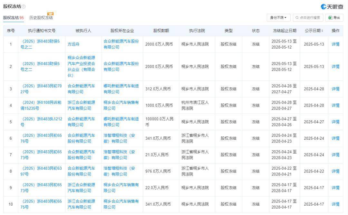This screenshot has width=348, height=215.
Task: Open case (2025)浙0483民初7027号
Action: [x=41, y=89]
